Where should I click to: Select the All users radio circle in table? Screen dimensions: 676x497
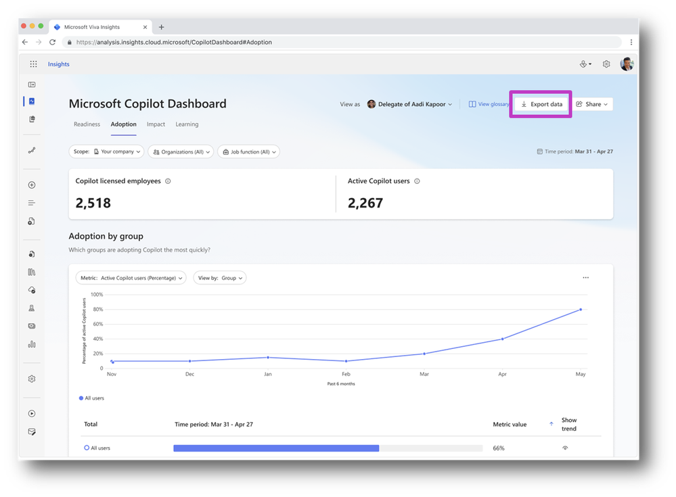click(x=87, y=448)
